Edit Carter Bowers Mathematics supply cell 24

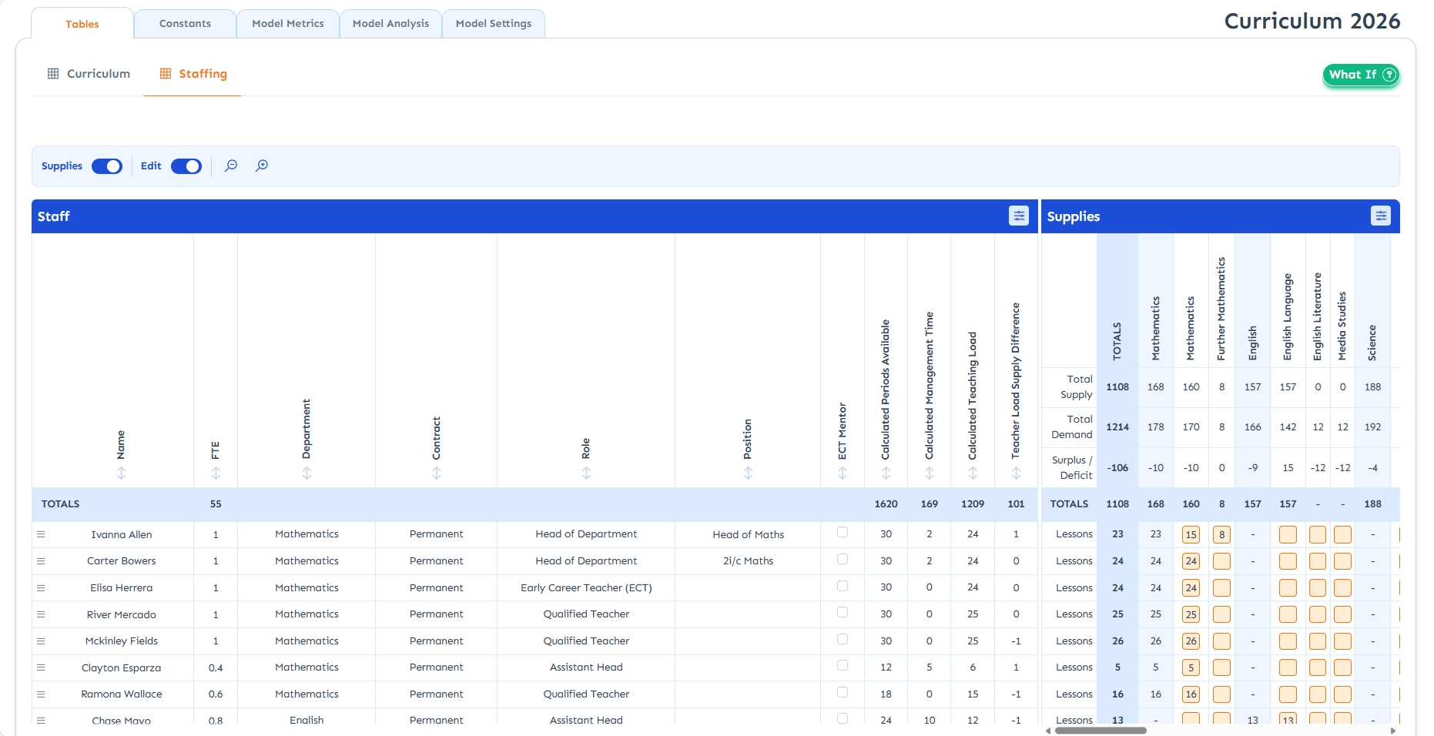pos(1191,561)
